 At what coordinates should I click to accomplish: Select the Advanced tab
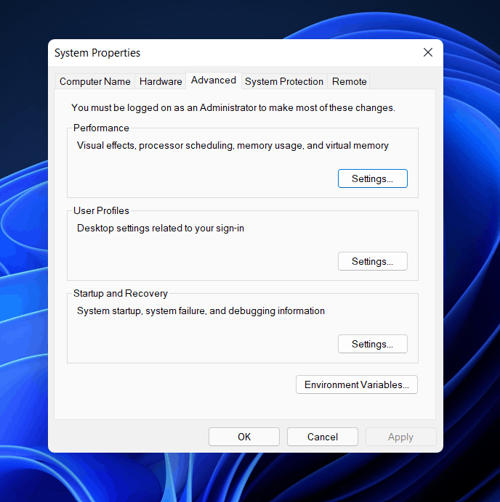214,80
